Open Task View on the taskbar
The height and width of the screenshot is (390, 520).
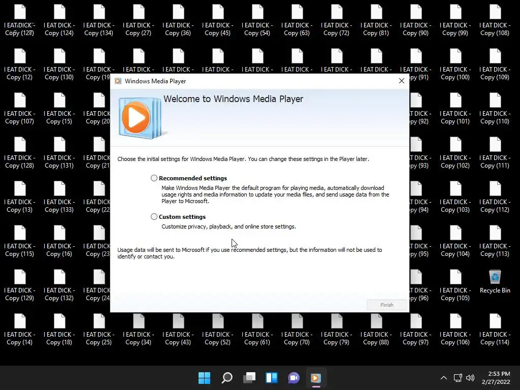pos(249,378)
